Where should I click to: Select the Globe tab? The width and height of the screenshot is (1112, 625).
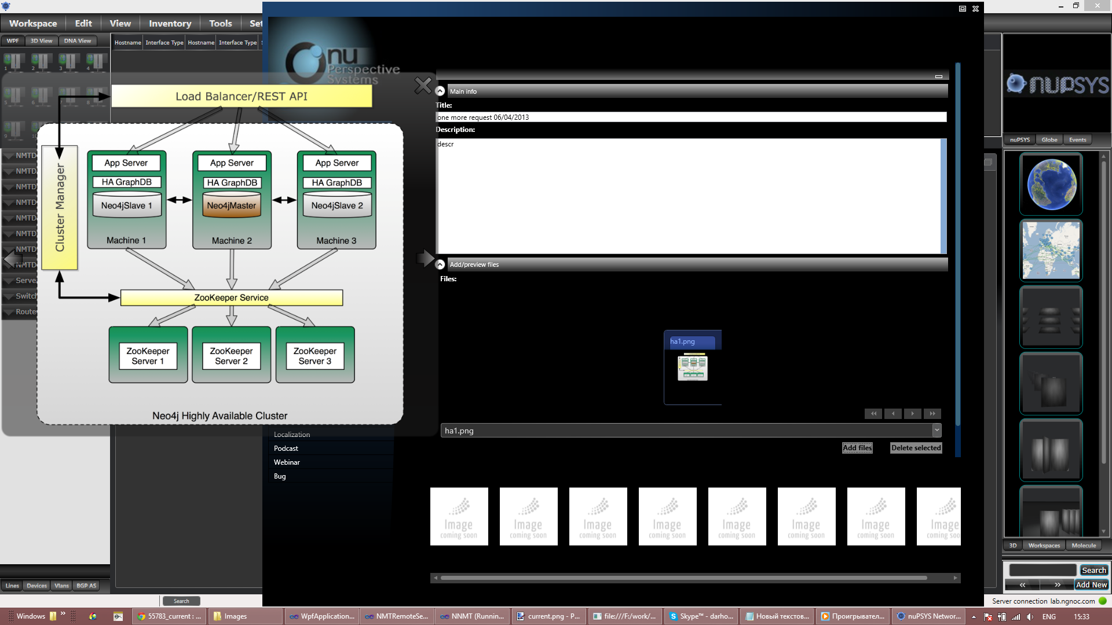coord(1049,140)
